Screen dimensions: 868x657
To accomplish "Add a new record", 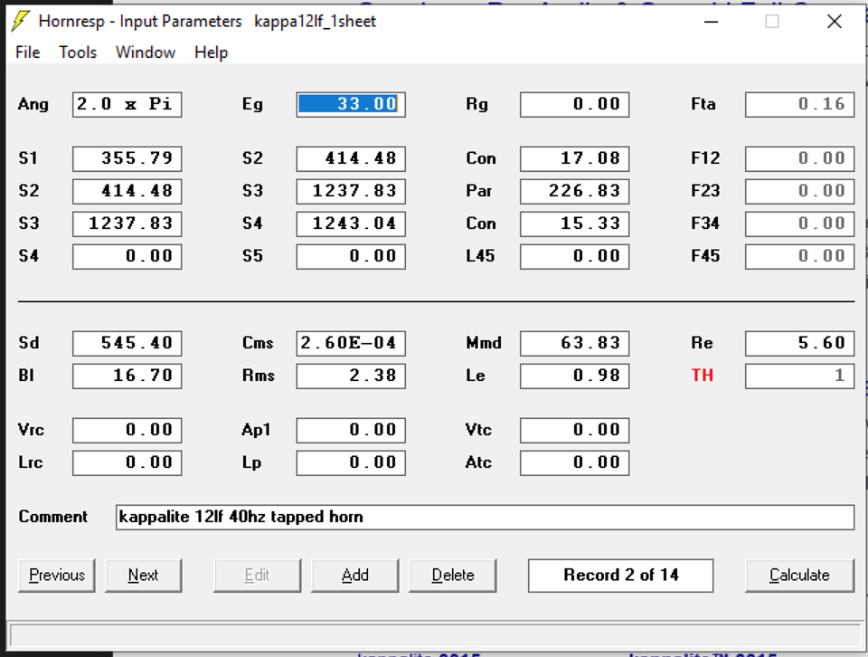I will (354, 576).
